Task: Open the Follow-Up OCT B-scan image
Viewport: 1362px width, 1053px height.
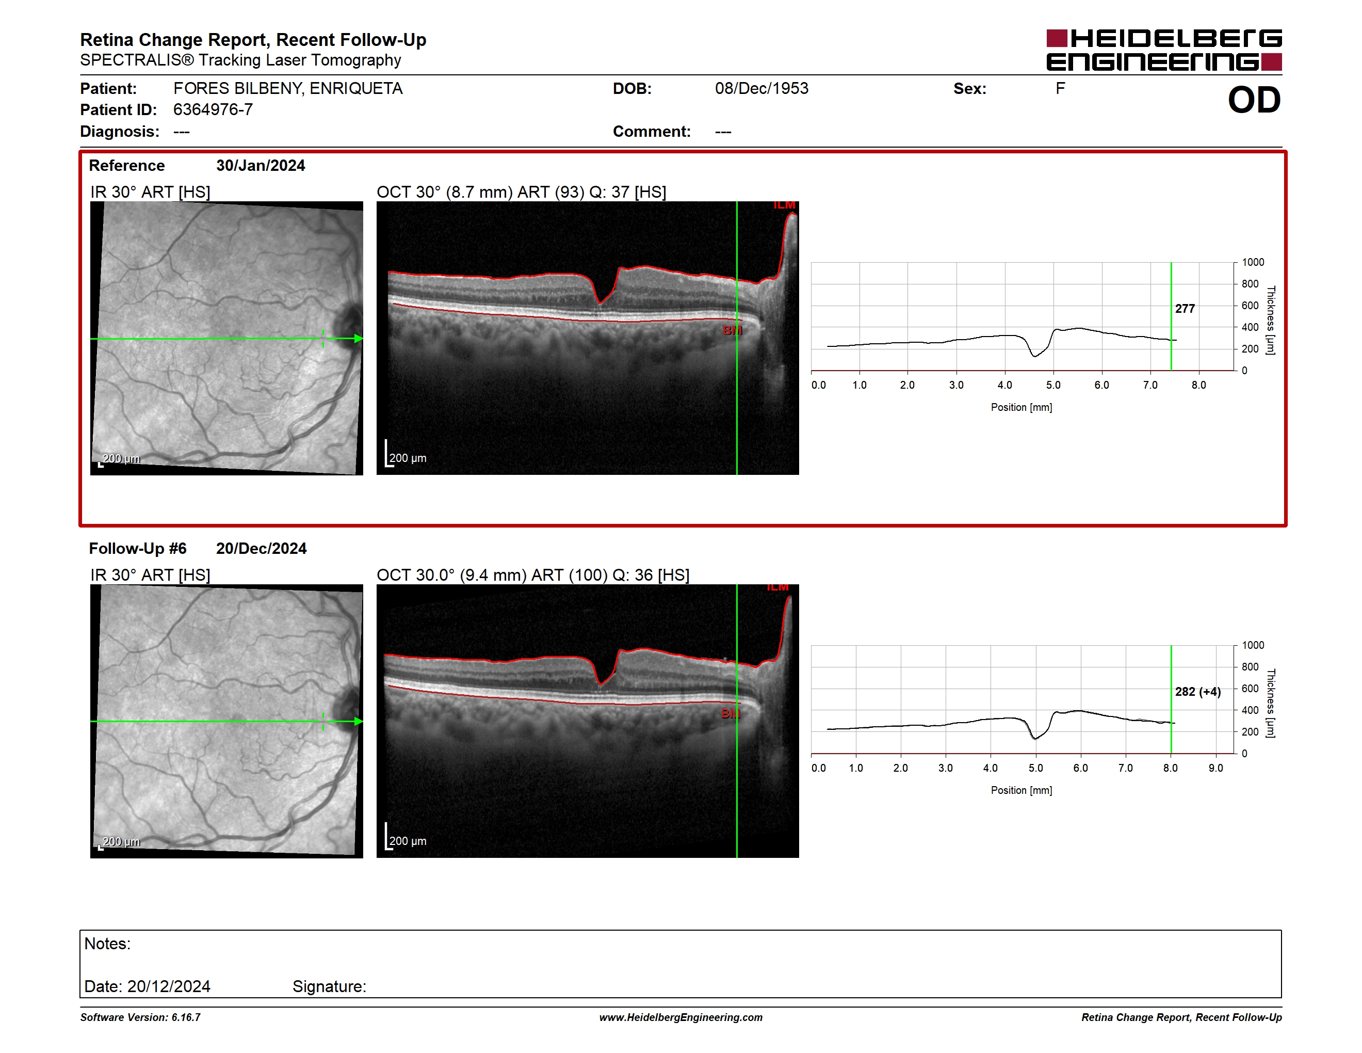Action: (588, 721)
